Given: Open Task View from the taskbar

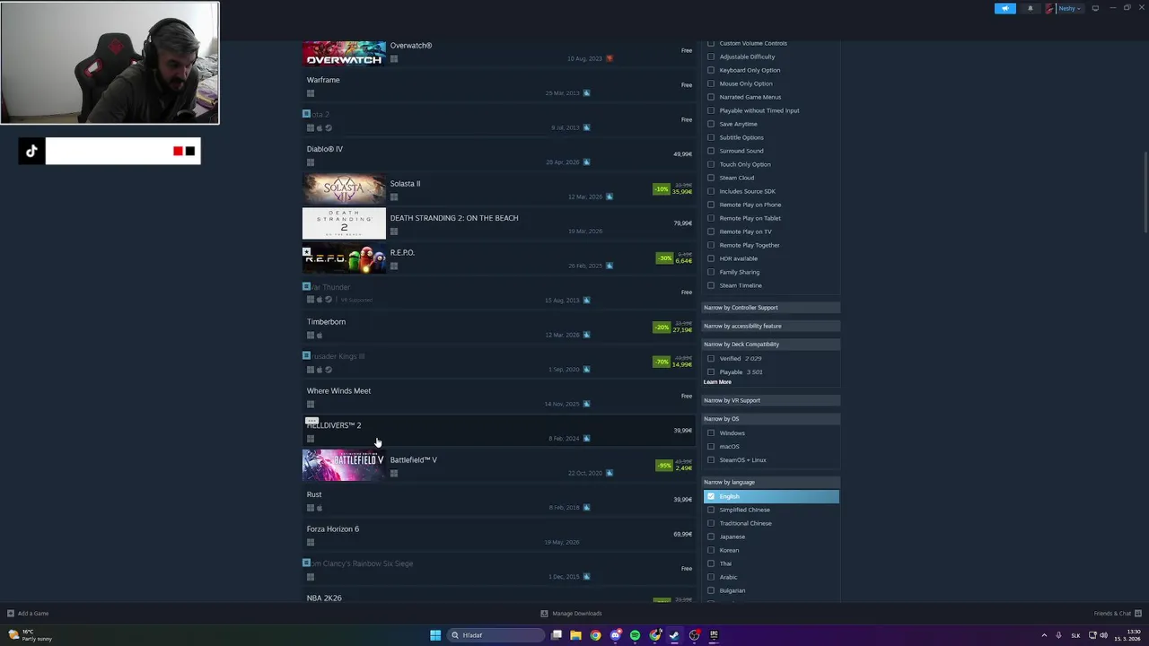Looking at the screenshot, I should [557, 635].
